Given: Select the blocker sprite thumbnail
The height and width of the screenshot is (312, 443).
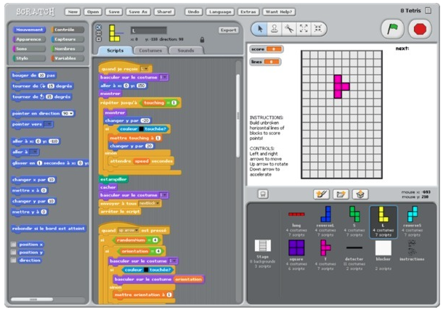Looking at the screenshot, I should click(x=383, y=255).
